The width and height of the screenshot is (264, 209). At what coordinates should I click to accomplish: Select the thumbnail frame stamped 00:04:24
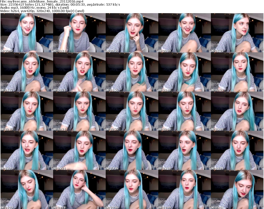tap(79, 189)
